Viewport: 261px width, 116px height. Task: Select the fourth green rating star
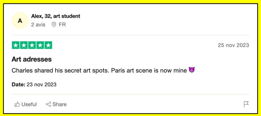pos(40,45)
